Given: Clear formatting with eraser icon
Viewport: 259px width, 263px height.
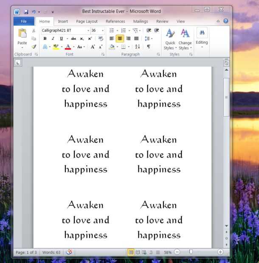Looking at the screenshot, I should click(x=101, y=39).
